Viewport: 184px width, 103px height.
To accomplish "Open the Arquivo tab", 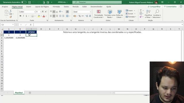I will (x=5, y=7).
